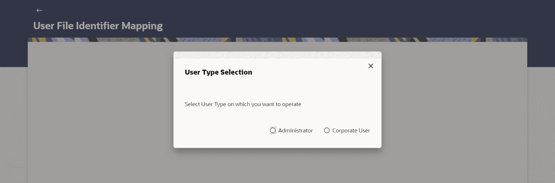
Task: Close the User Type Selection dialog
Action: [371, 66]
